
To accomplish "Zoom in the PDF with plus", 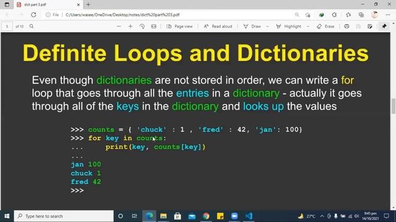I will pyautogui.click(x=131, y=26).
